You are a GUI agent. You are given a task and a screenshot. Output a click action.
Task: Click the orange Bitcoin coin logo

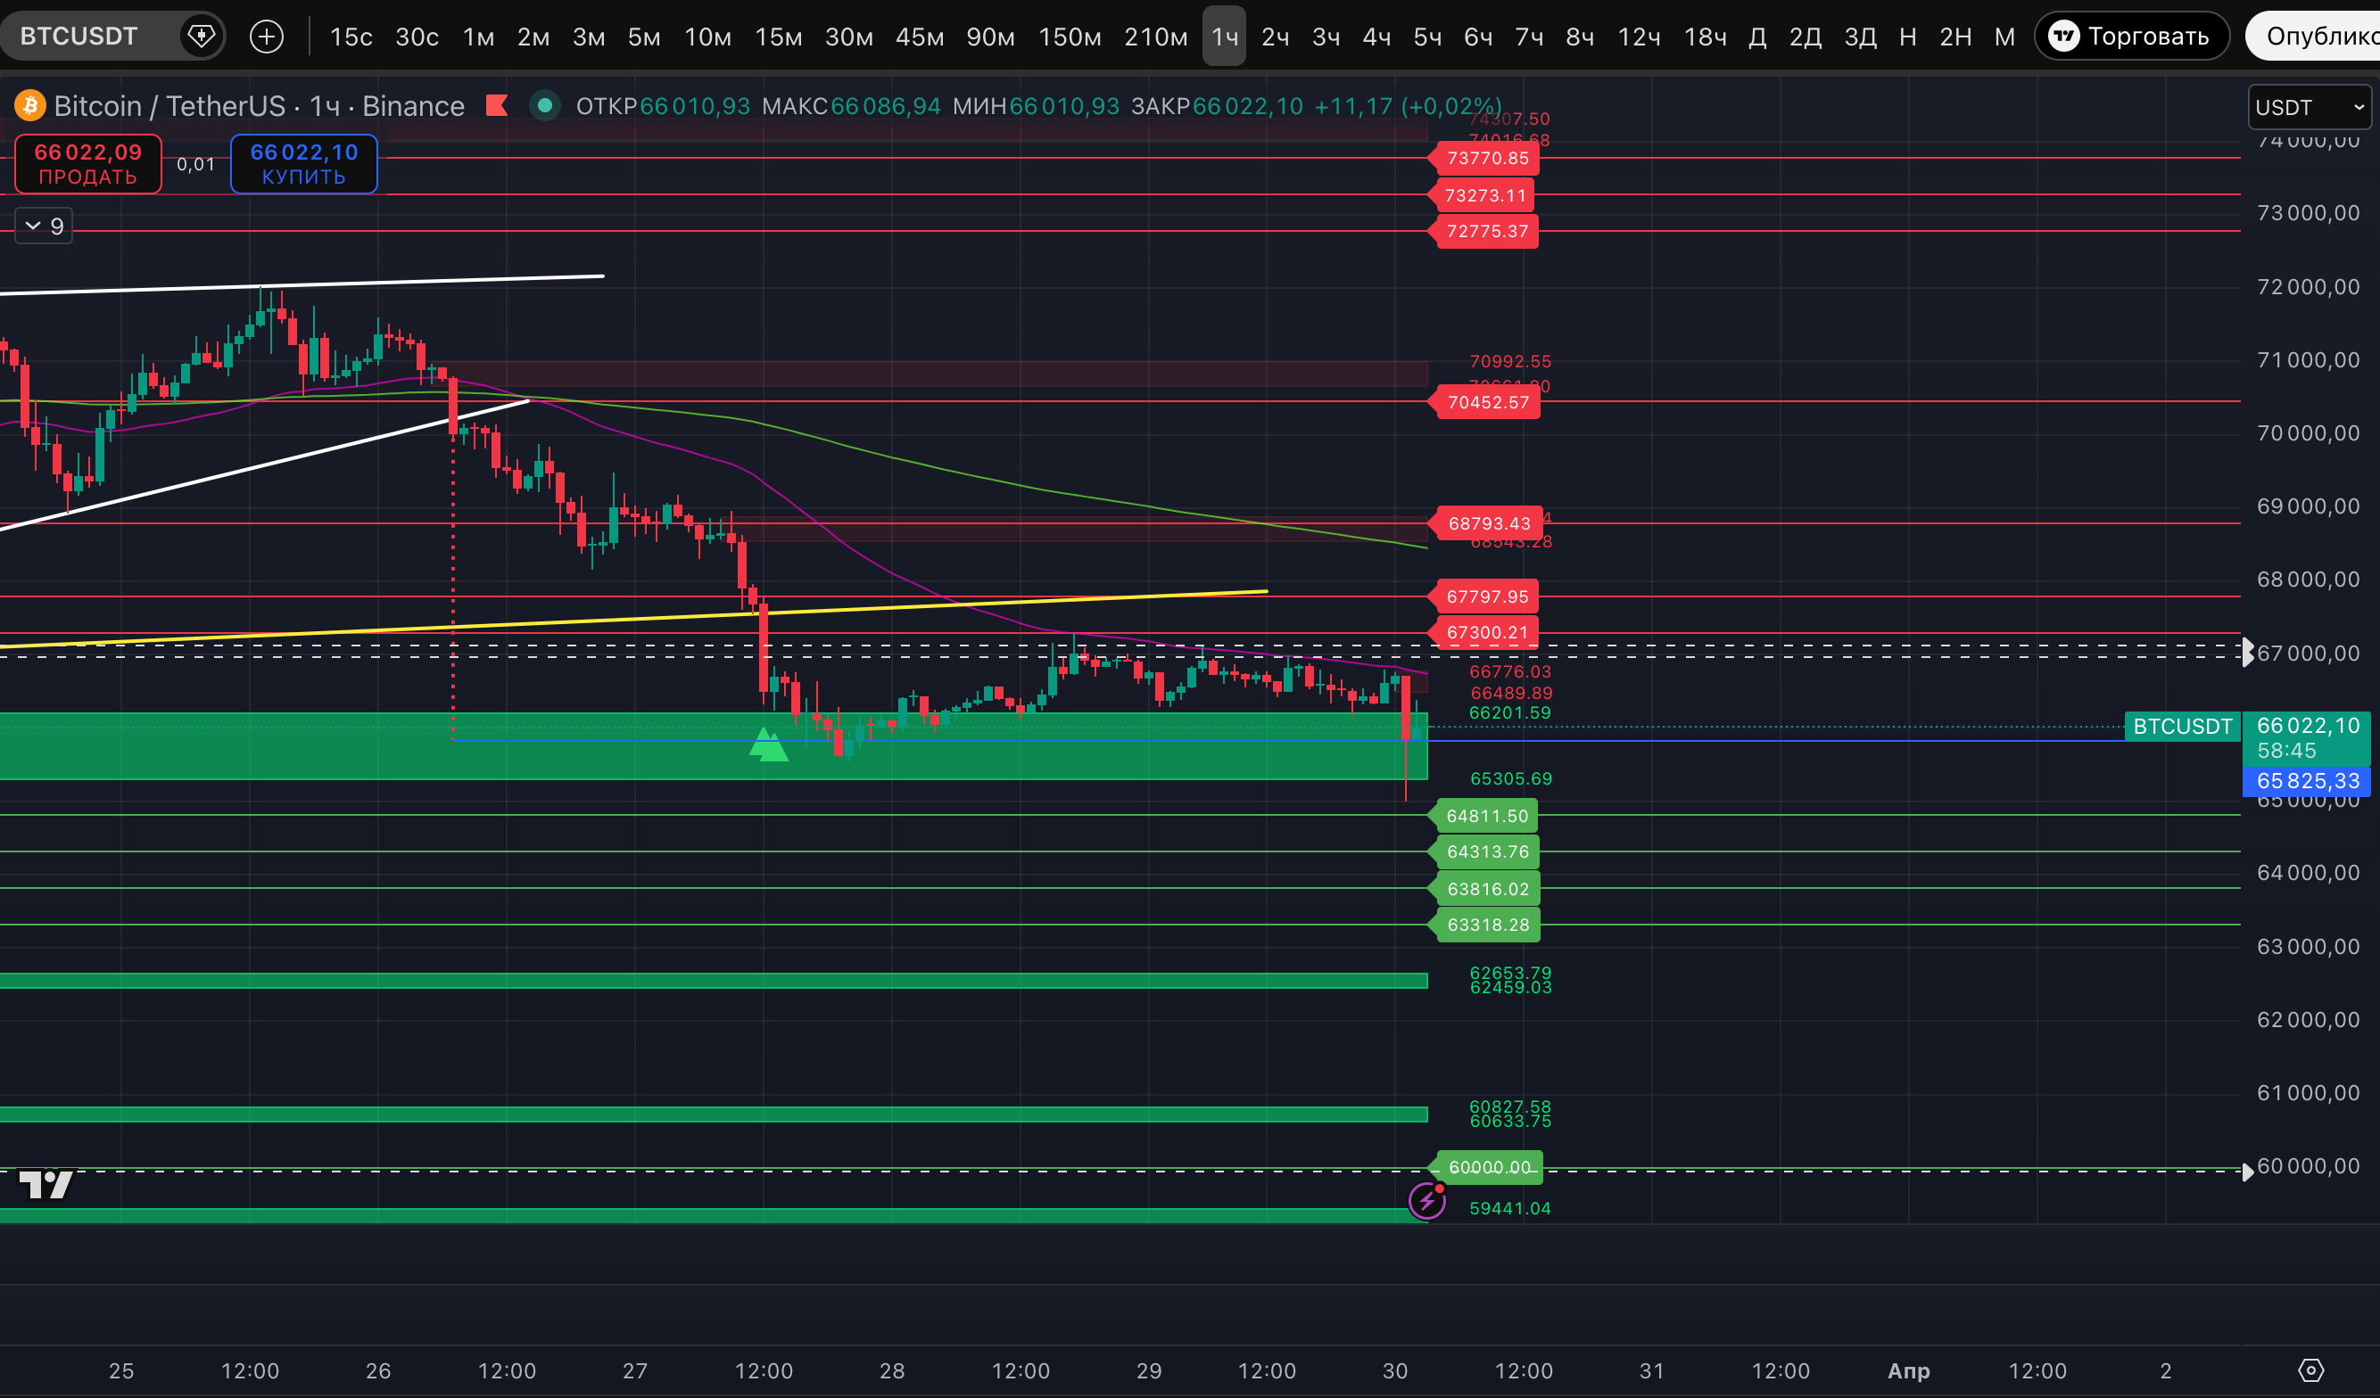tap(30, 106)
